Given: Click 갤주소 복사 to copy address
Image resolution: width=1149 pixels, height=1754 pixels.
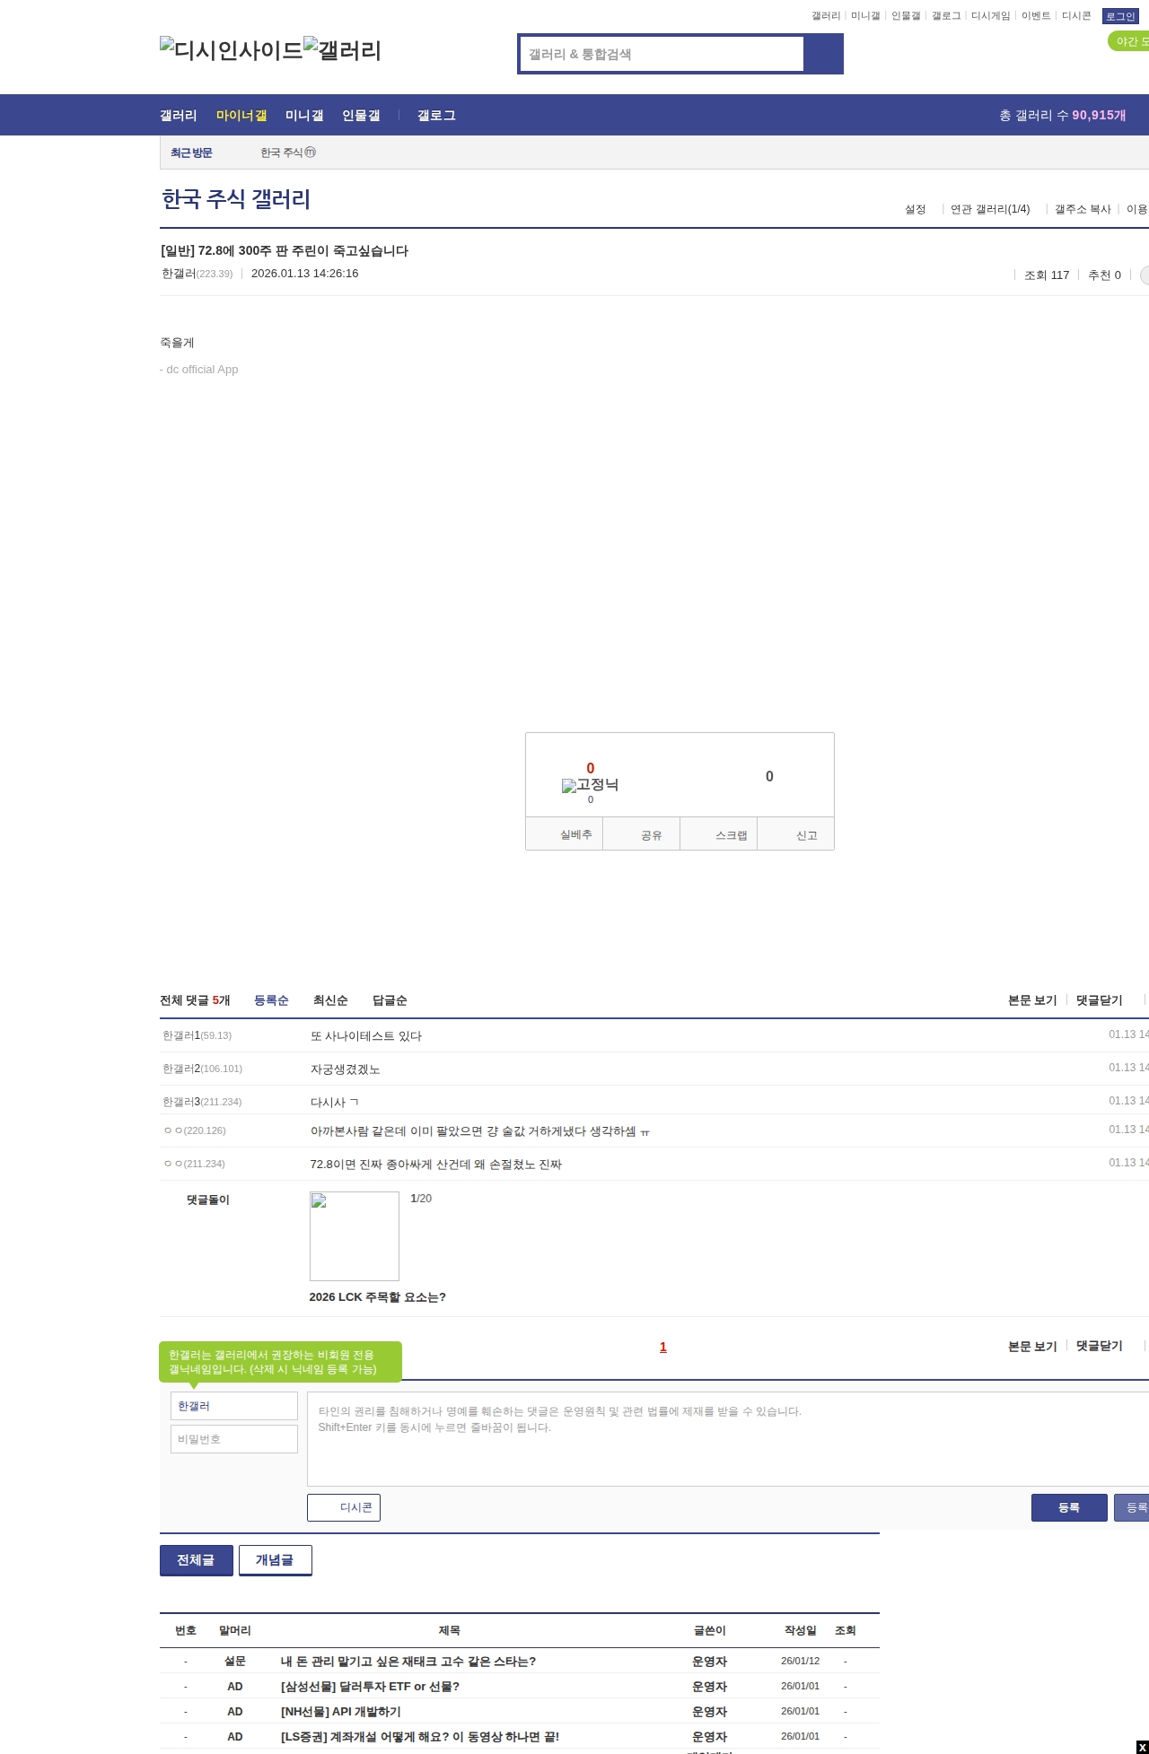Looking at the screenshot, I should pos(1083,209).
